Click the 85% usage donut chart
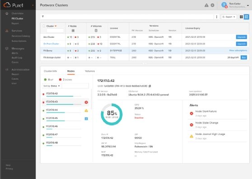The height and width of the screenshot is (179, 252). tap(112, 114)
